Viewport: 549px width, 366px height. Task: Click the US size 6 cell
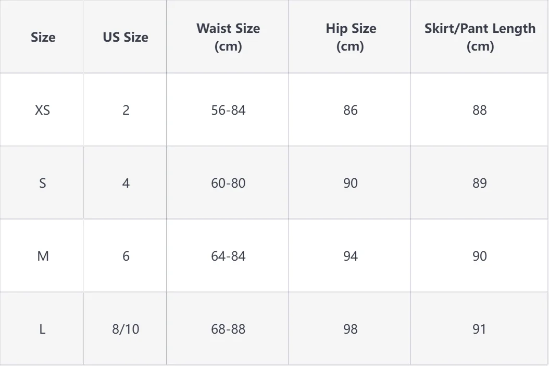[x=126, y=256]
